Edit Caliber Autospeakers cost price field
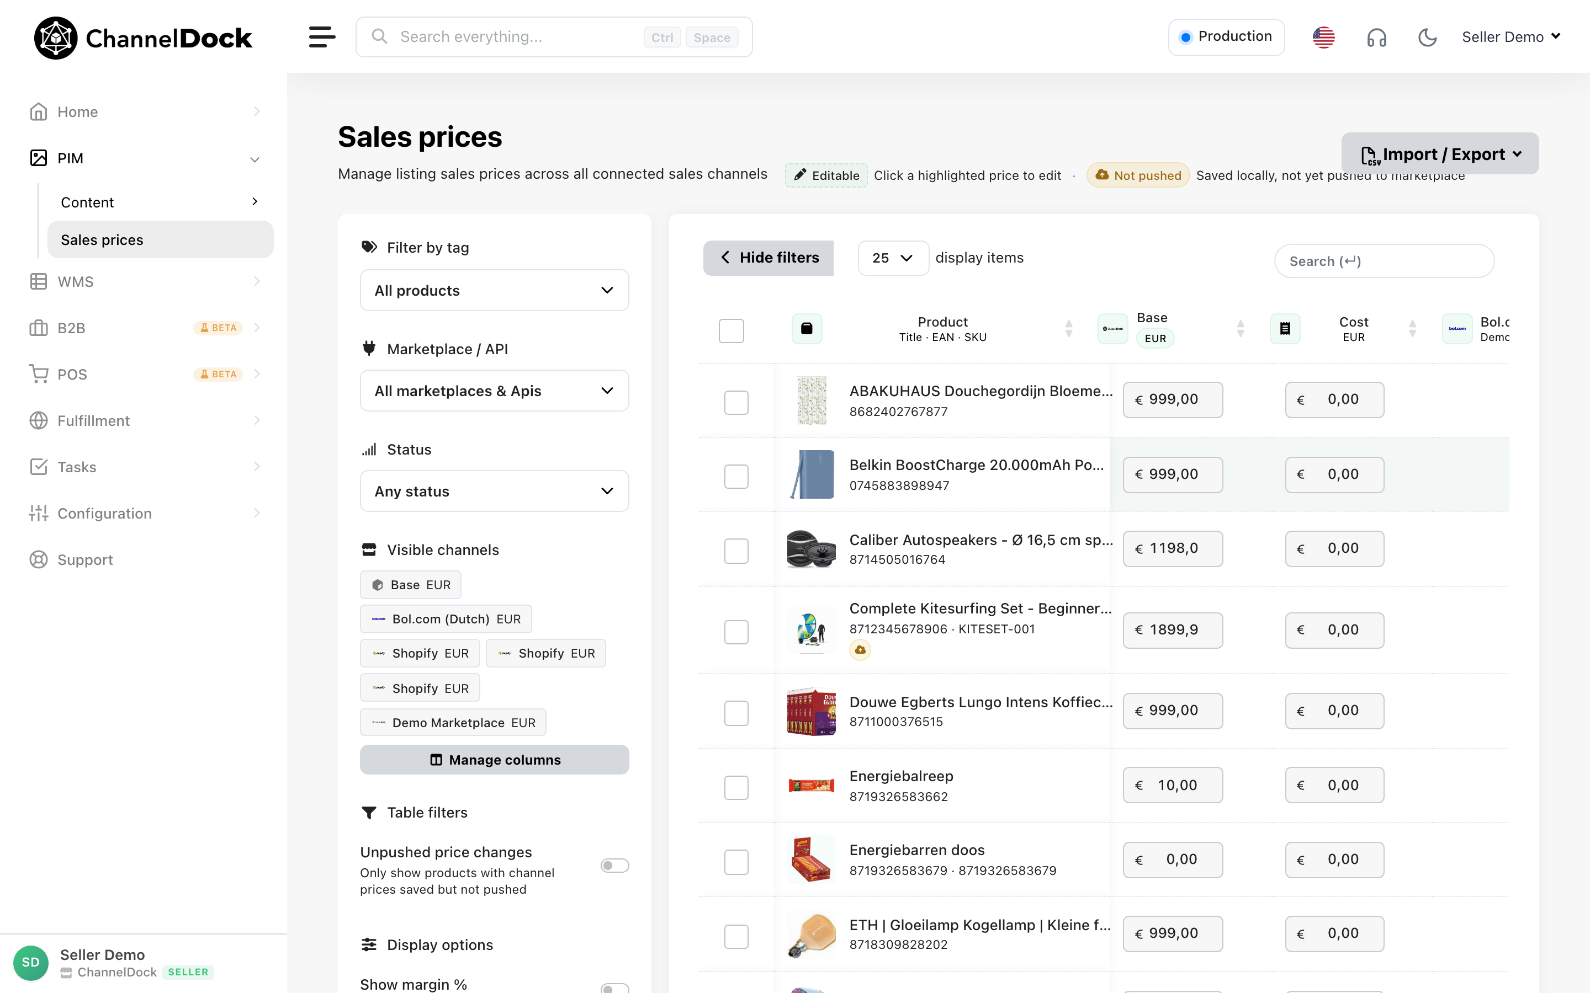The height and width of the screenshot is (993, 1590). [x=1334, y=548]
